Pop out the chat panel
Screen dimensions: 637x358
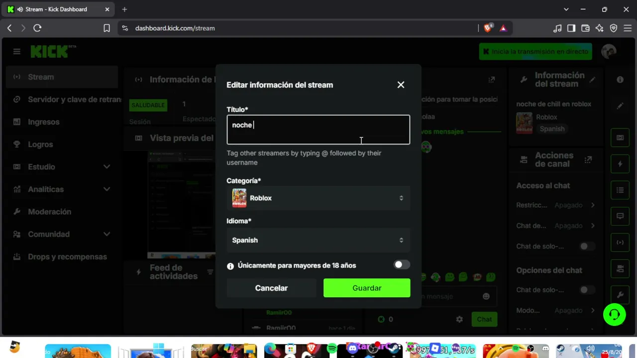point(492,80)
